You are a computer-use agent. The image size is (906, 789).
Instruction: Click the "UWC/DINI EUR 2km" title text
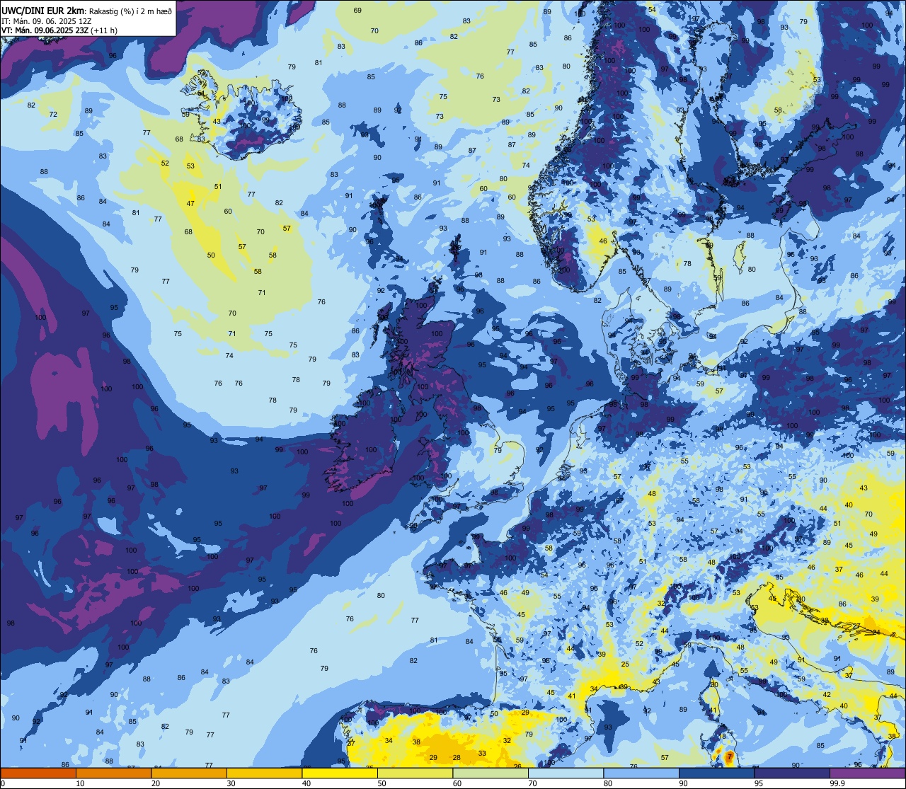(42, 10)
